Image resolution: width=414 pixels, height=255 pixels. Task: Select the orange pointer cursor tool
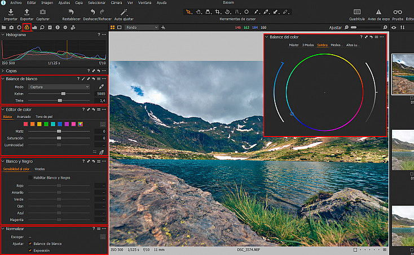point(188,12)
